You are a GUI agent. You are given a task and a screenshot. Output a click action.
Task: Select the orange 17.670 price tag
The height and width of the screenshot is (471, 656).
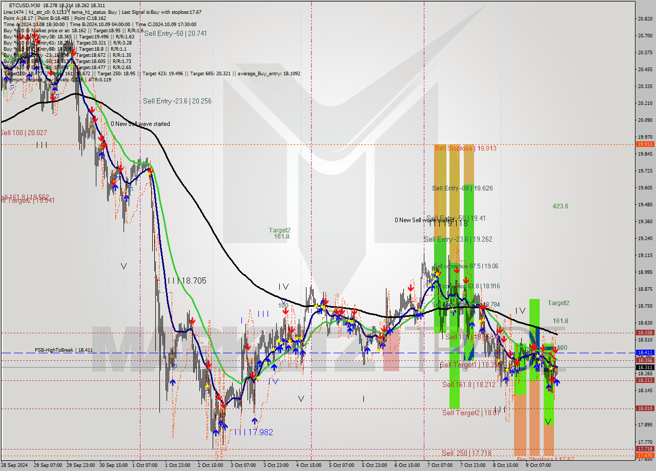[x=645, y=455]
